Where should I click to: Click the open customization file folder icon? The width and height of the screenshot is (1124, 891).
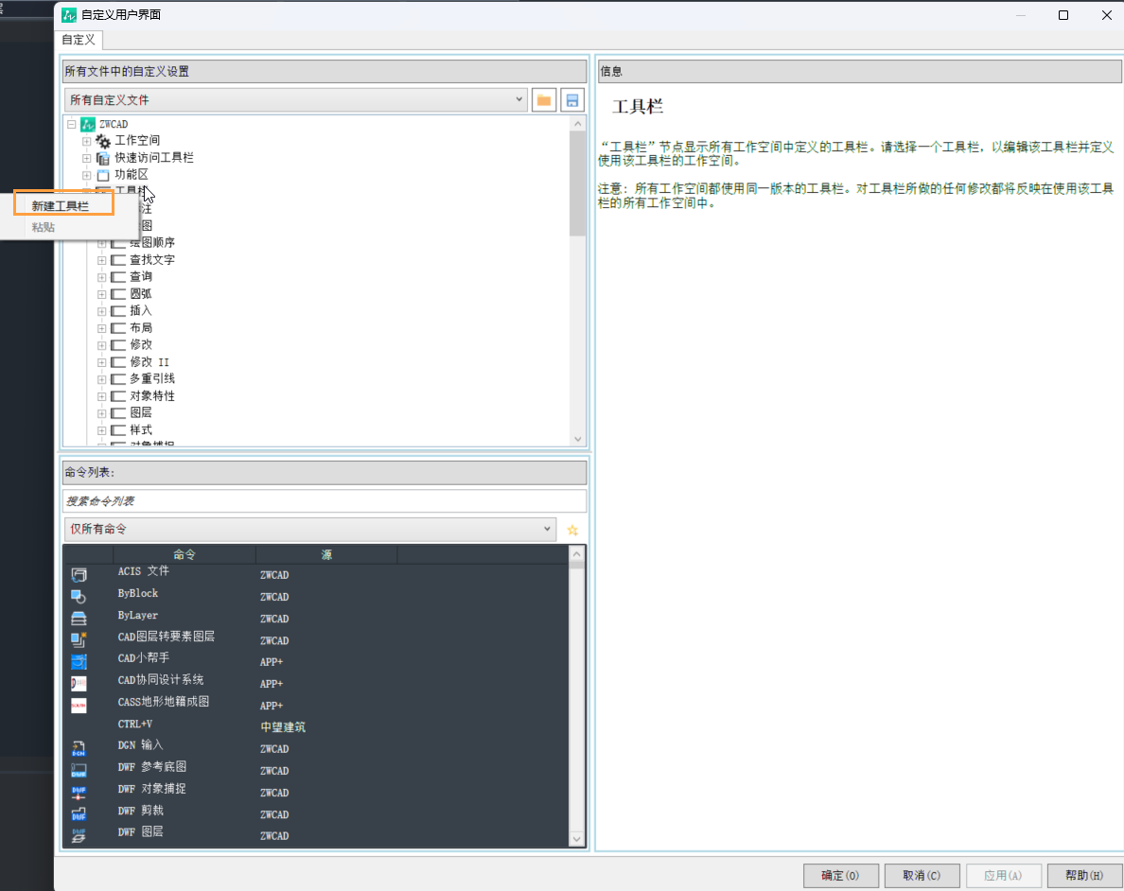544,100
